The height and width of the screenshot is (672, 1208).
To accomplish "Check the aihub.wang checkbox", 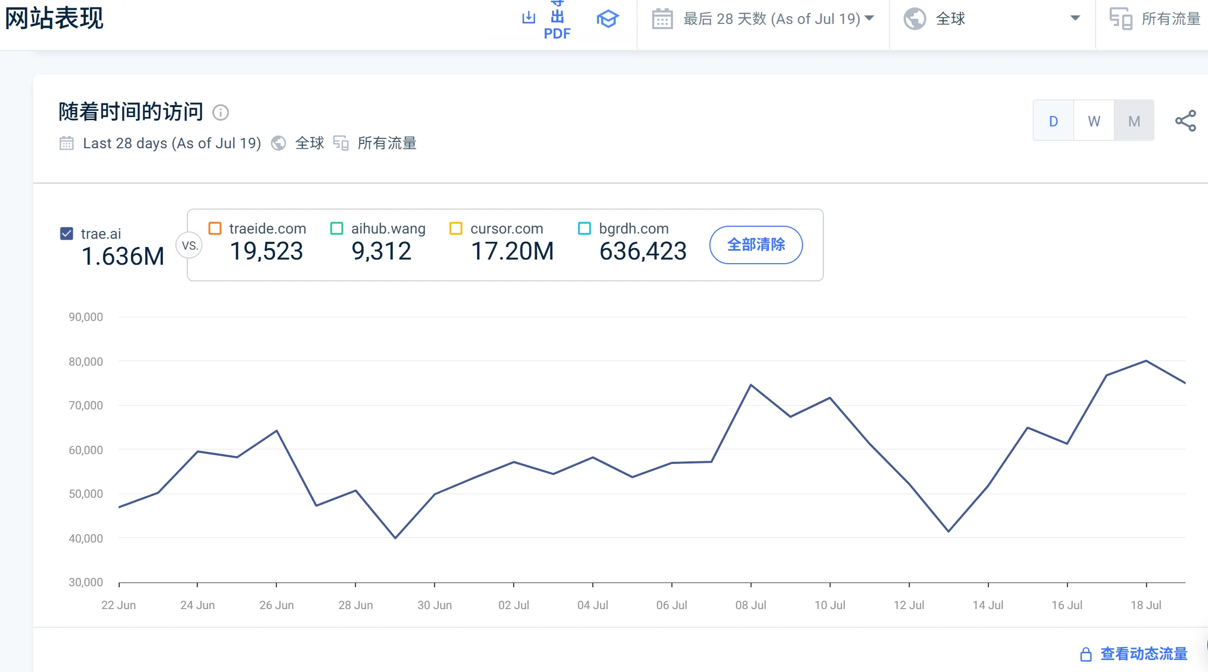I will click(x=337, y=228).
